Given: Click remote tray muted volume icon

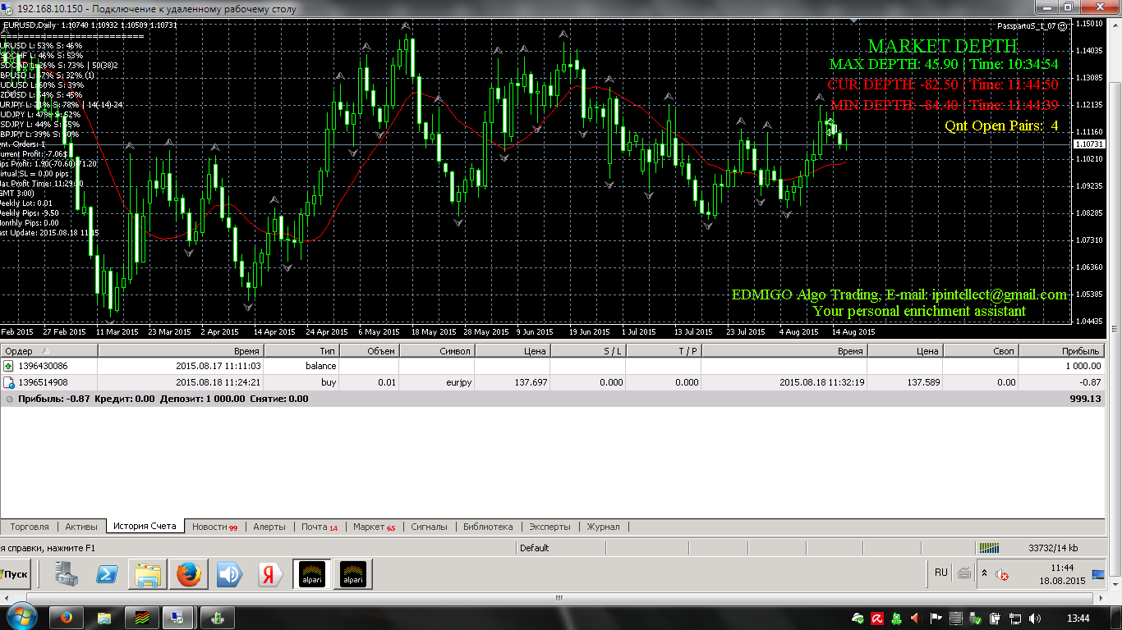Looking at the screenshot, I should click(1001, 575).
